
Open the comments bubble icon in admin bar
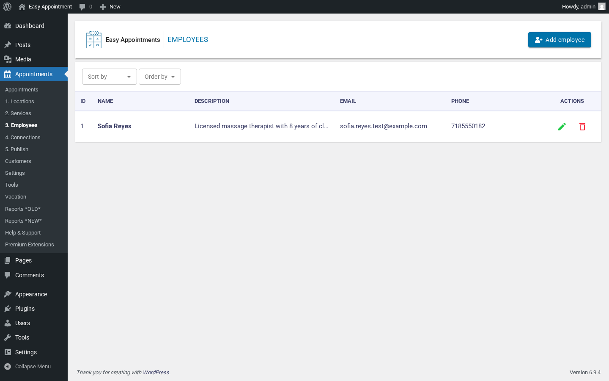[x=82, y=7]
